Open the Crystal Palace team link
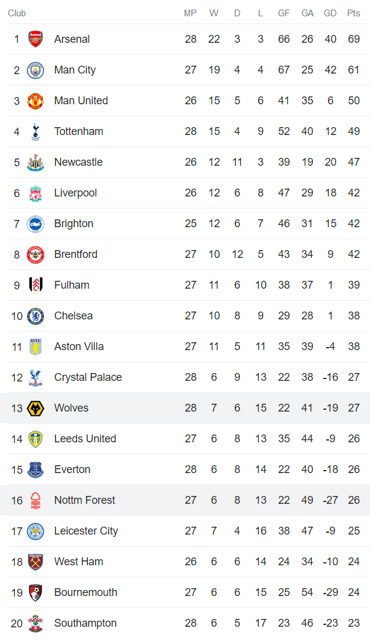Image resolution: width=370 pixels, height=643 pixels. click(x=88, y=377)
